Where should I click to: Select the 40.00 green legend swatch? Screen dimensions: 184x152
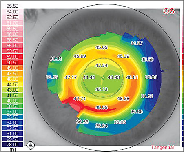click(x=13, y=101)
